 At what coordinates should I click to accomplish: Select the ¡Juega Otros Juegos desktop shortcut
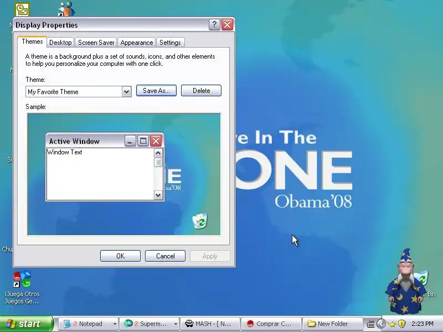pos(22,287)
